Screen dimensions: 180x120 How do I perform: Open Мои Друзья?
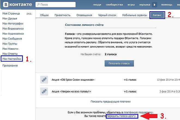[x=10, y=19]
